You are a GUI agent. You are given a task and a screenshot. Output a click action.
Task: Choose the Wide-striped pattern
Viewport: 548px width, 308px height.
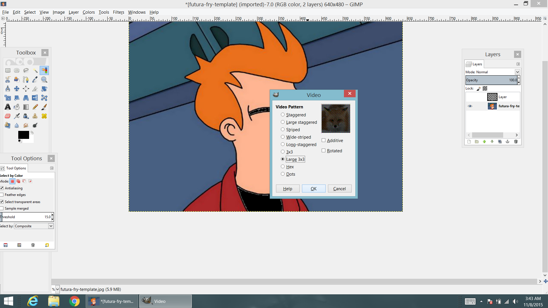tap(296, 137)
